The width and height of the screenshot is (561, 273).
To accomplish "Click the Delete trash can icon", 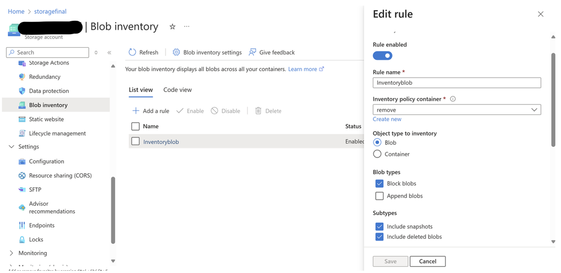I will [x=258, y=111].
